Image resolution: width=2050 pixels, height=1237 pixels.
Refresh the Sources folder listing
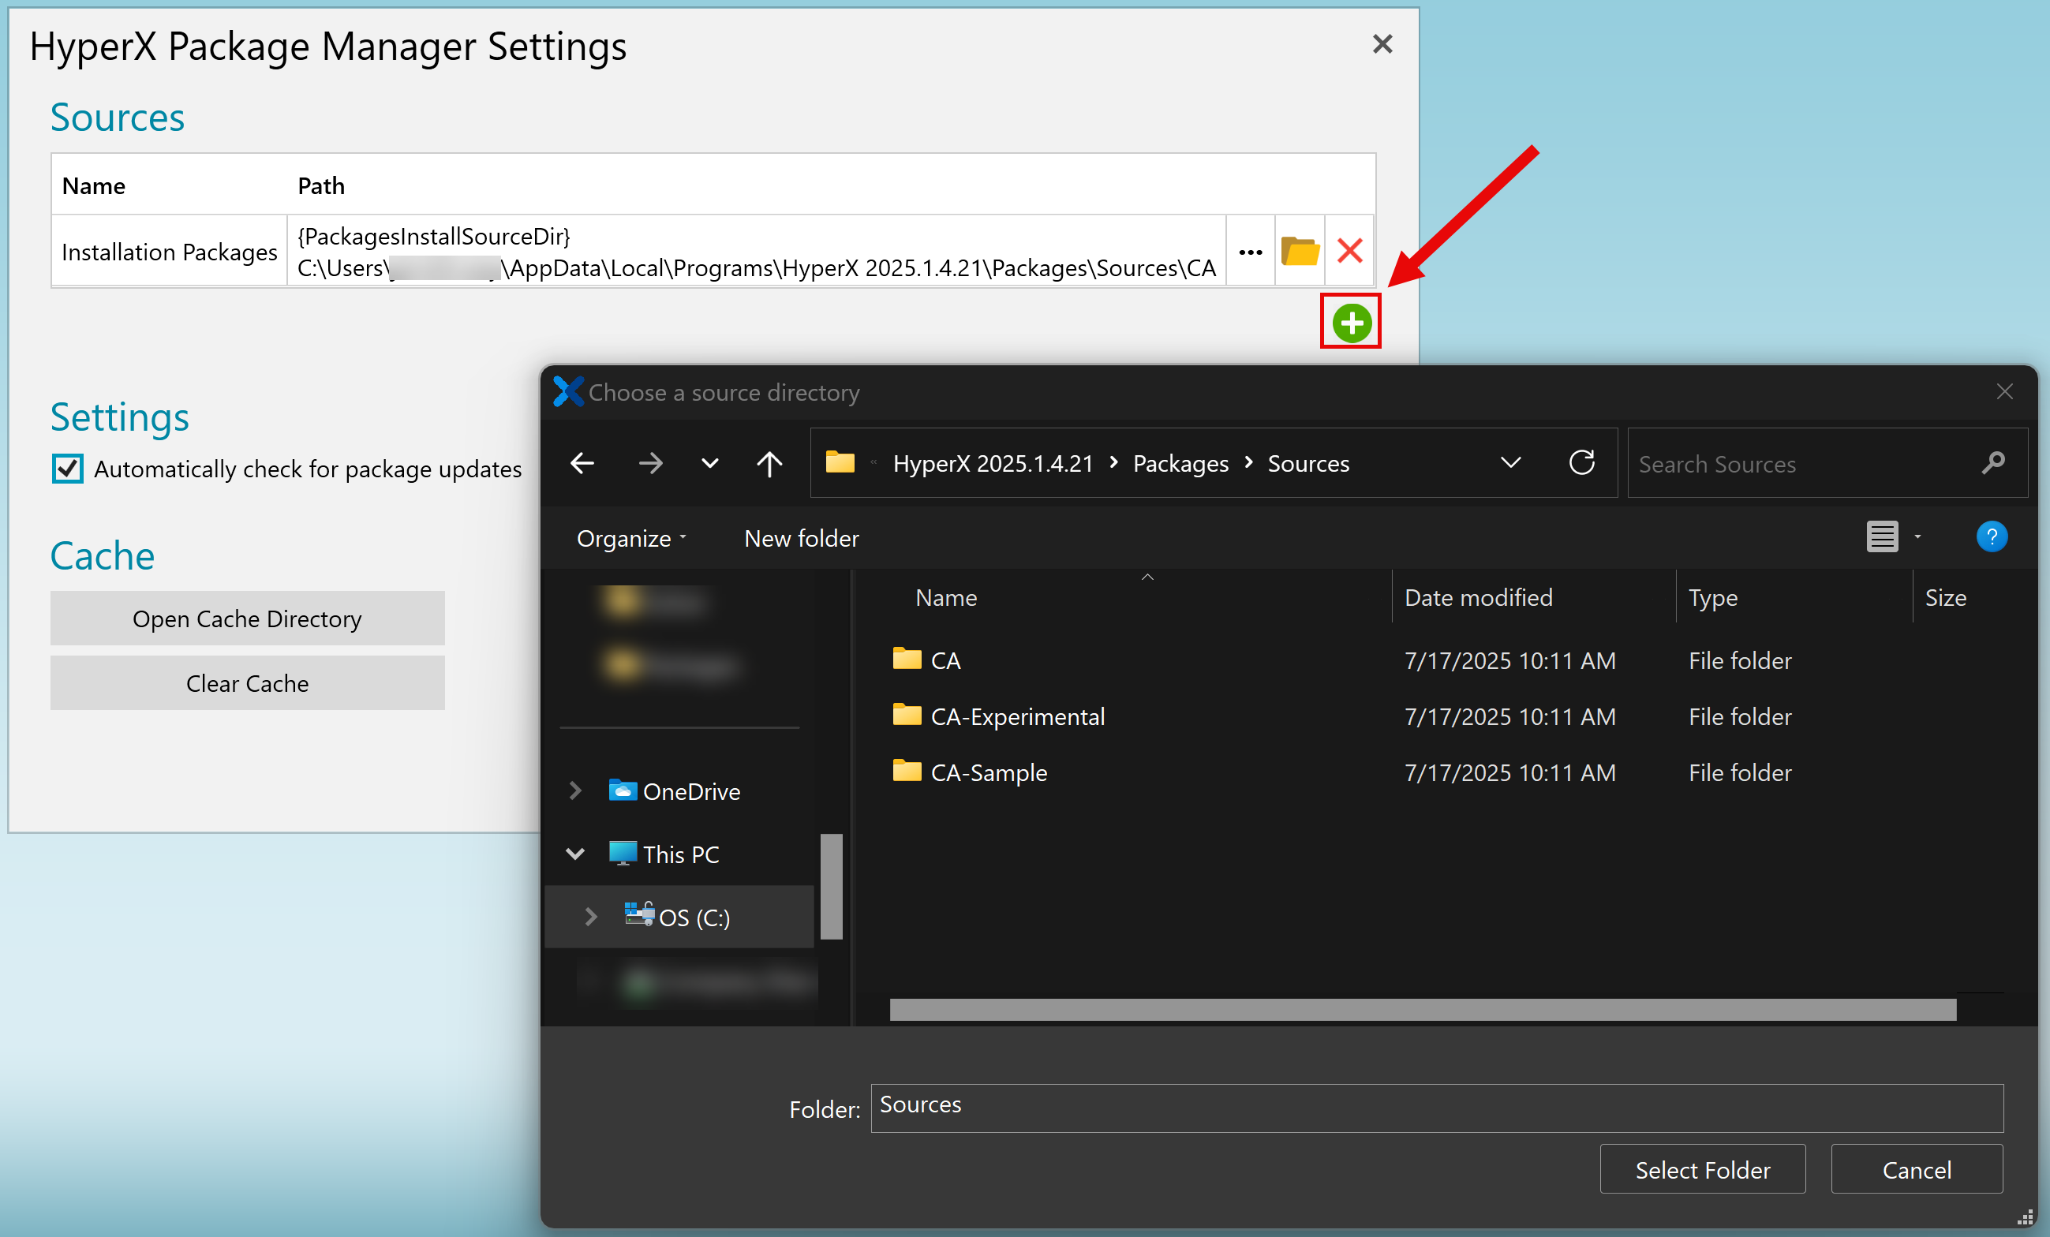(1581, 462)
